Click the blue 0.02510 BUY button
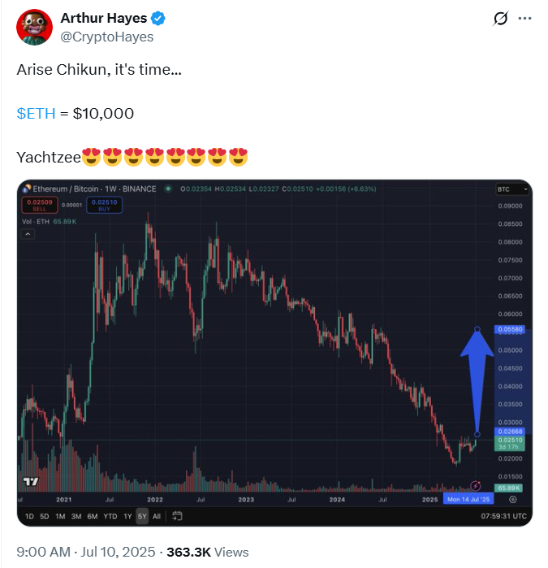This screenshot has height=568, width=548. click(104, 205)
